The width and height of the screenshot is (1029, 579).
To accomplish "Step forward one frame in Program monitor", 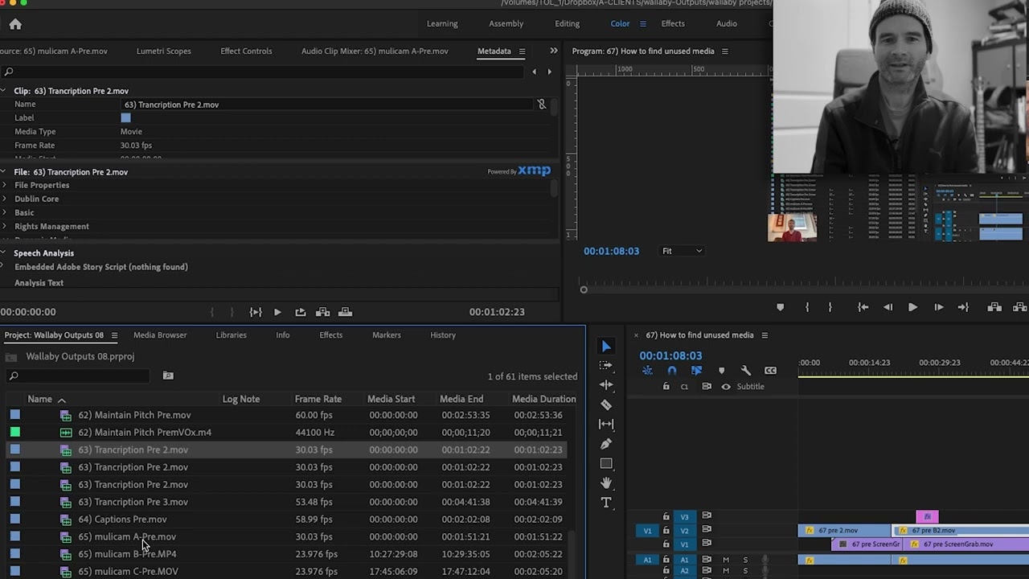I will click(x=938, y=307).
